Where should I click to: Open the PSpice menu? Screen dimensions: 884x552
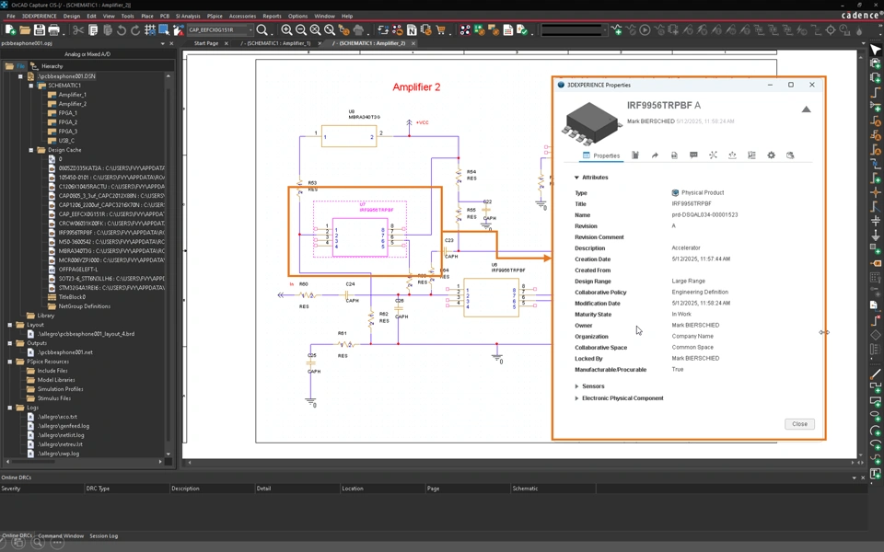click(x=215, y=16)
